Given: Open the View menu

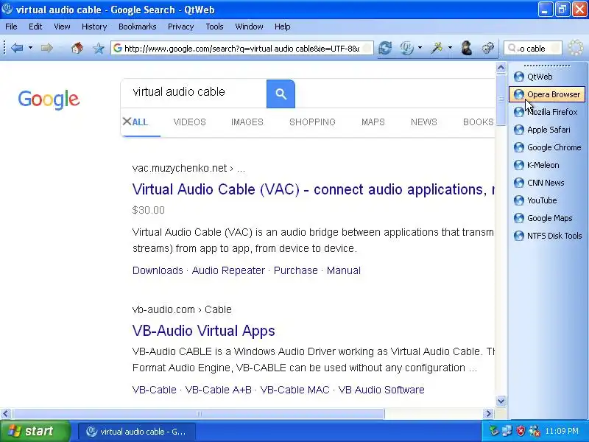Looking at the screenshot, I should (62, 27).
